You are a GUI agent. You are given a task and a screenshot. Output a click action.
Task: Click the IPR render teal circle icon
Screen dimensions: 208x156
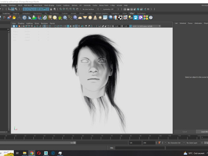[x=138, y=9]
